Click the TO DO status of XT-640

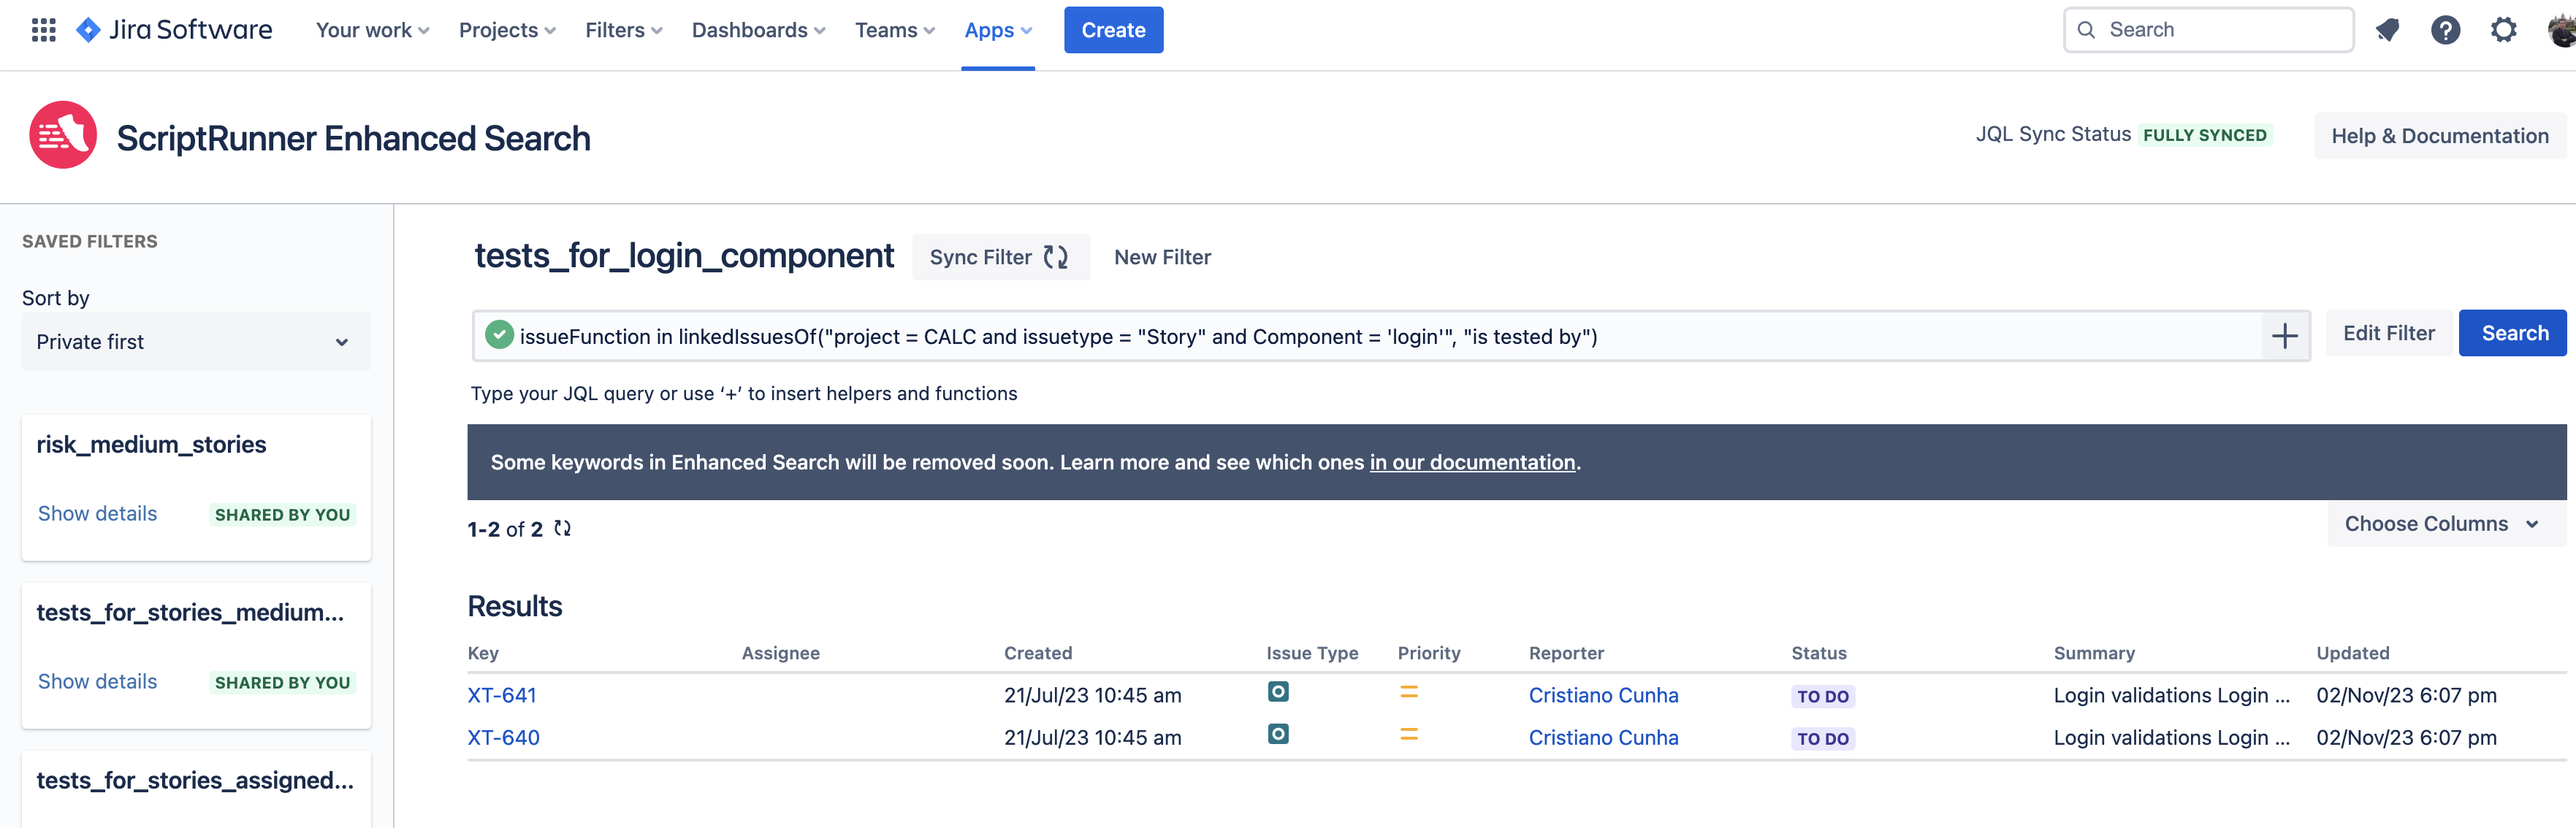coord(1822,739)
